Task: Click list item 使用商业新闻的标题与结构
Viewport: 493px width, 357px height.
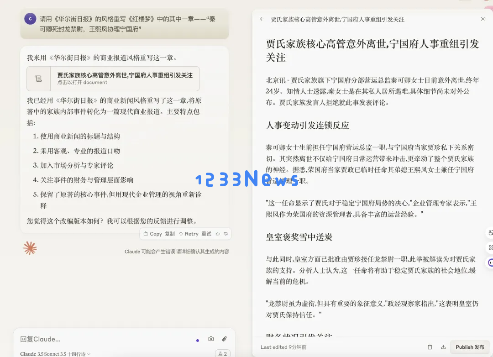Action: 80,136
